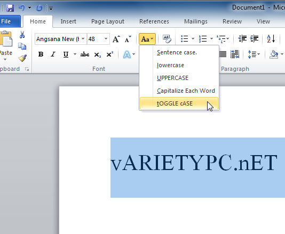This screenshot has width=285, height=234.
Task: Click the Change Case Aa button
Action: (x=147, y=39)
